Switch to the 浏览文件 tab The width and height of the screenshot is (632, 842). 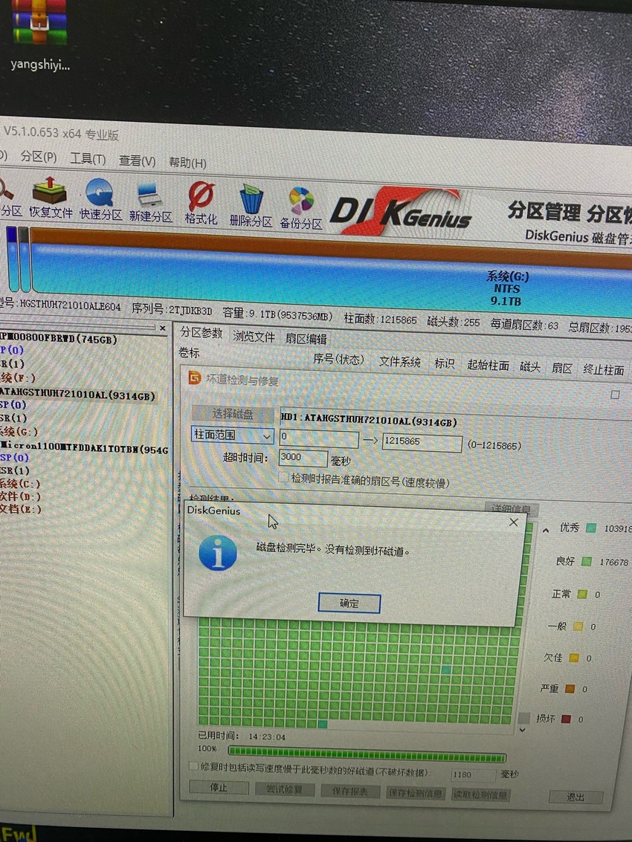254,337
